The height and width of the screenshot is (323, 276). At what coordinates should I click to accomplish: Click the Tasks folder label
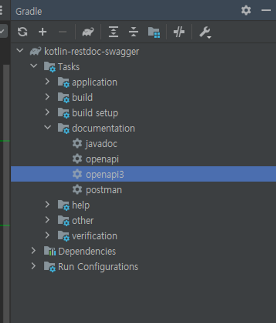click(x=69, y=67)
